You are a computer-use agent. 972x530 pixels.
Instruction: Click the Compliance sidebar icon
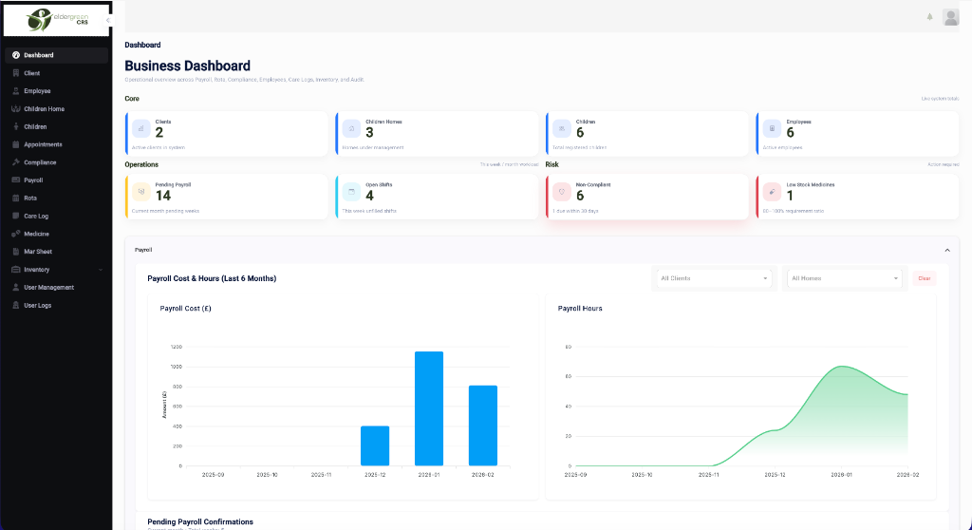tap(16, 162)
